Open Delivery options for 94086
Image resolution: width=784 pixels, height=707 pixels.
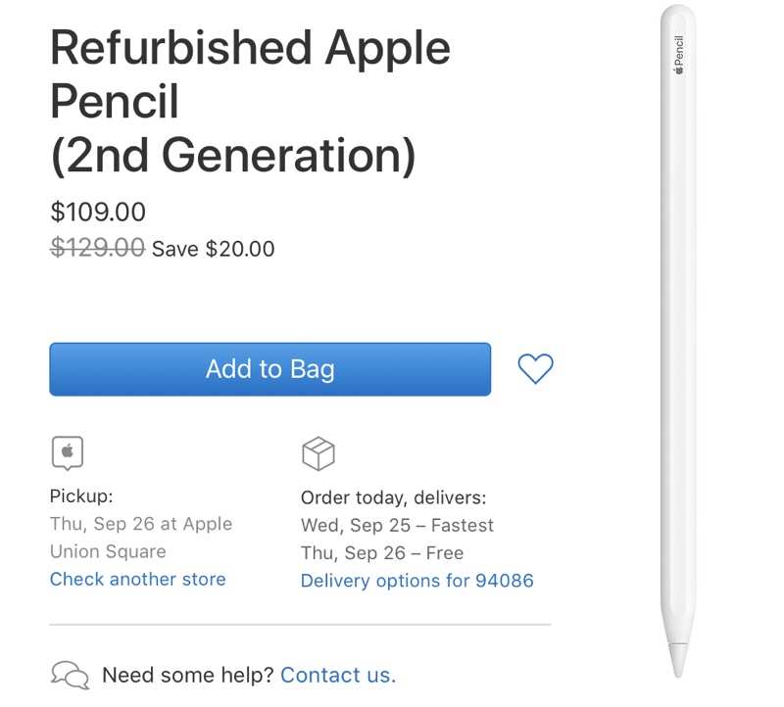(x=416, y=581)
